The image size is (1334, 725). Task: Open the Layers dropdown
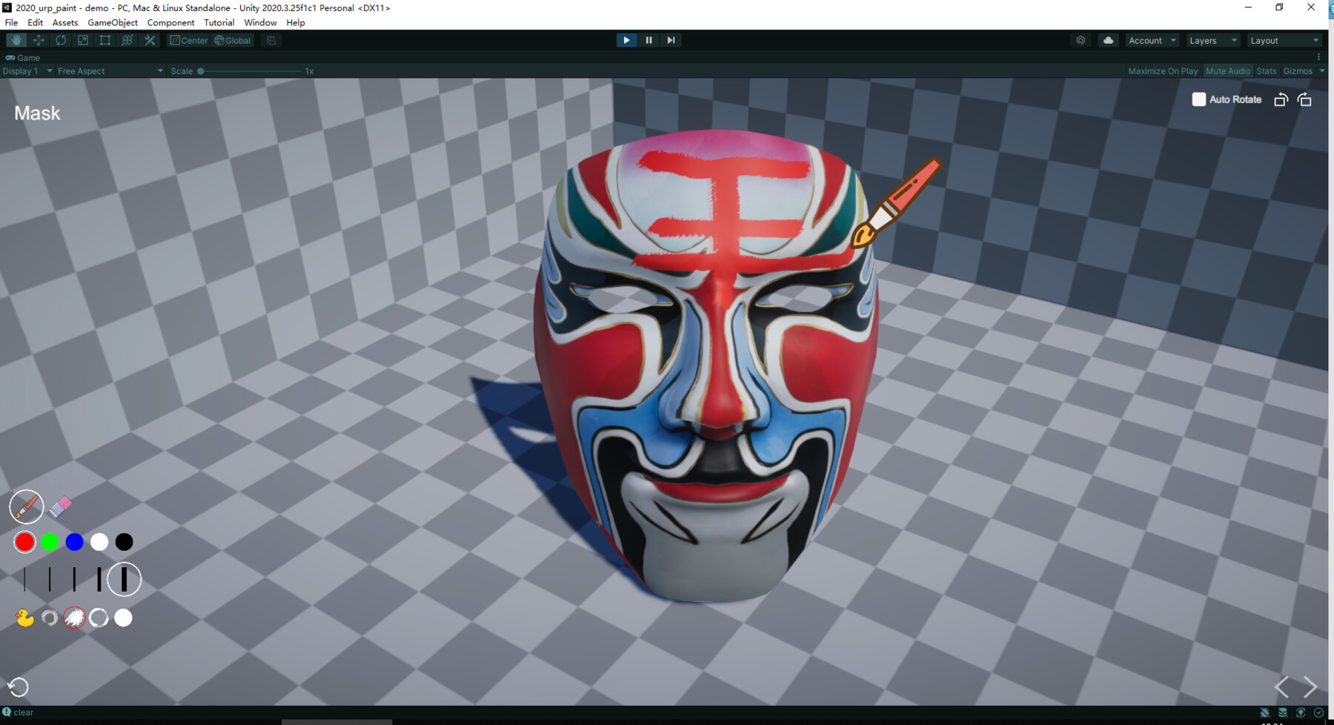(1212, 40)
